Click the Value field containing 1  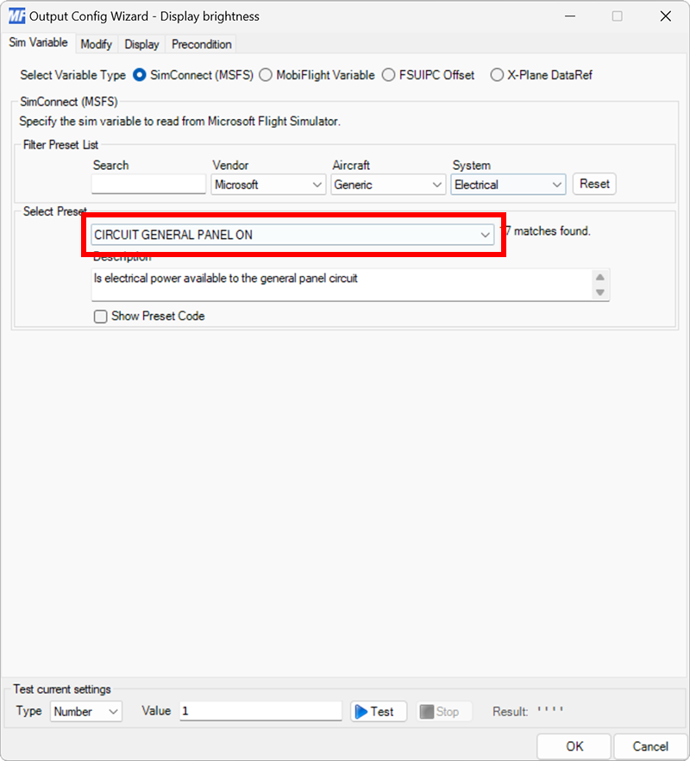(259, 711)
